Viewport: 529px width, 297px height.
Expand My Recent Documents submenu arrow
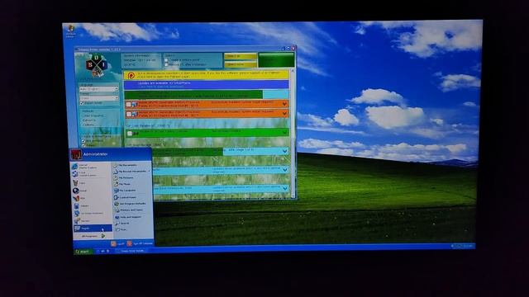tap(149, 172)
